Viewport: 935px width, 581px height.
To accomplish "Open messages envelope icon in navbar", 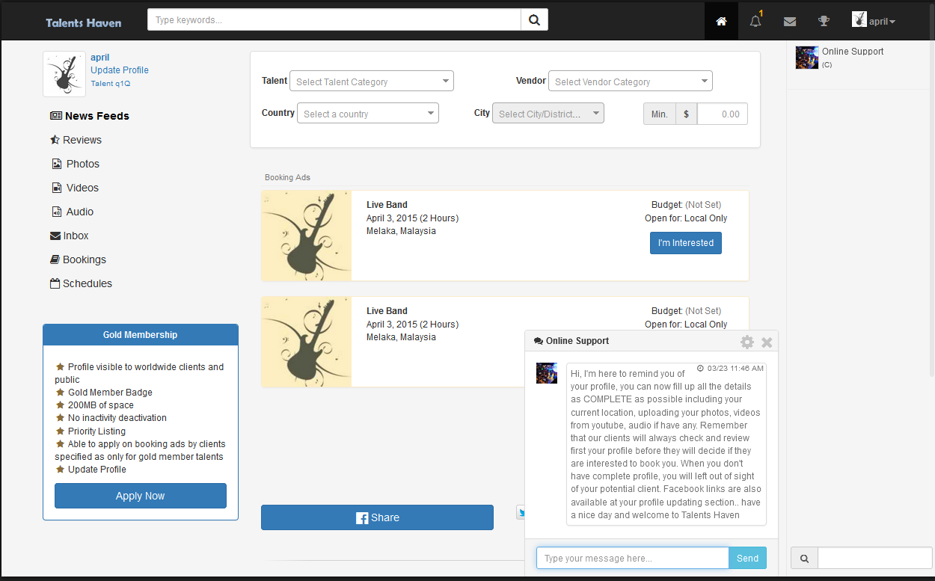I will [x=789, y=21].
